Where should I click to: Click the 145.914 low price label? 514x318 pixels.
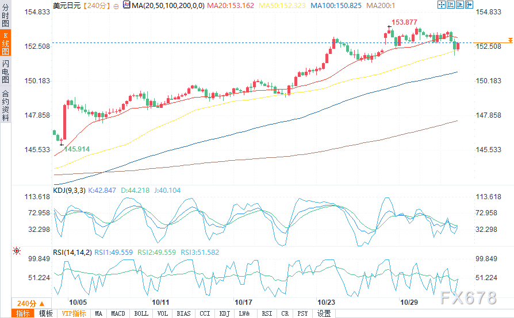click(76, 149)
